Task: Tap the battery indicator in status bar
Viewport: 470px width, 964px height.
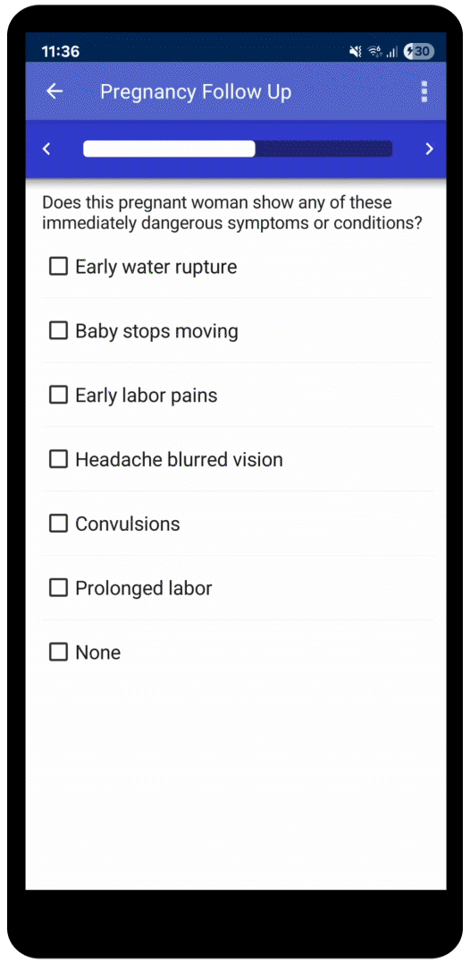Action: coord(418,52)
